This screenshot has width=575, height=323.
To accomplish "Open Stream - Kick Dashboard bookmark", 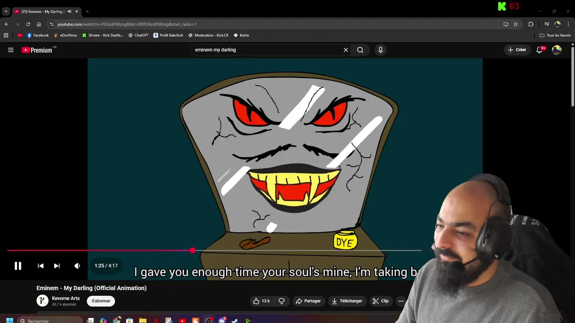I will click(102, 35).
